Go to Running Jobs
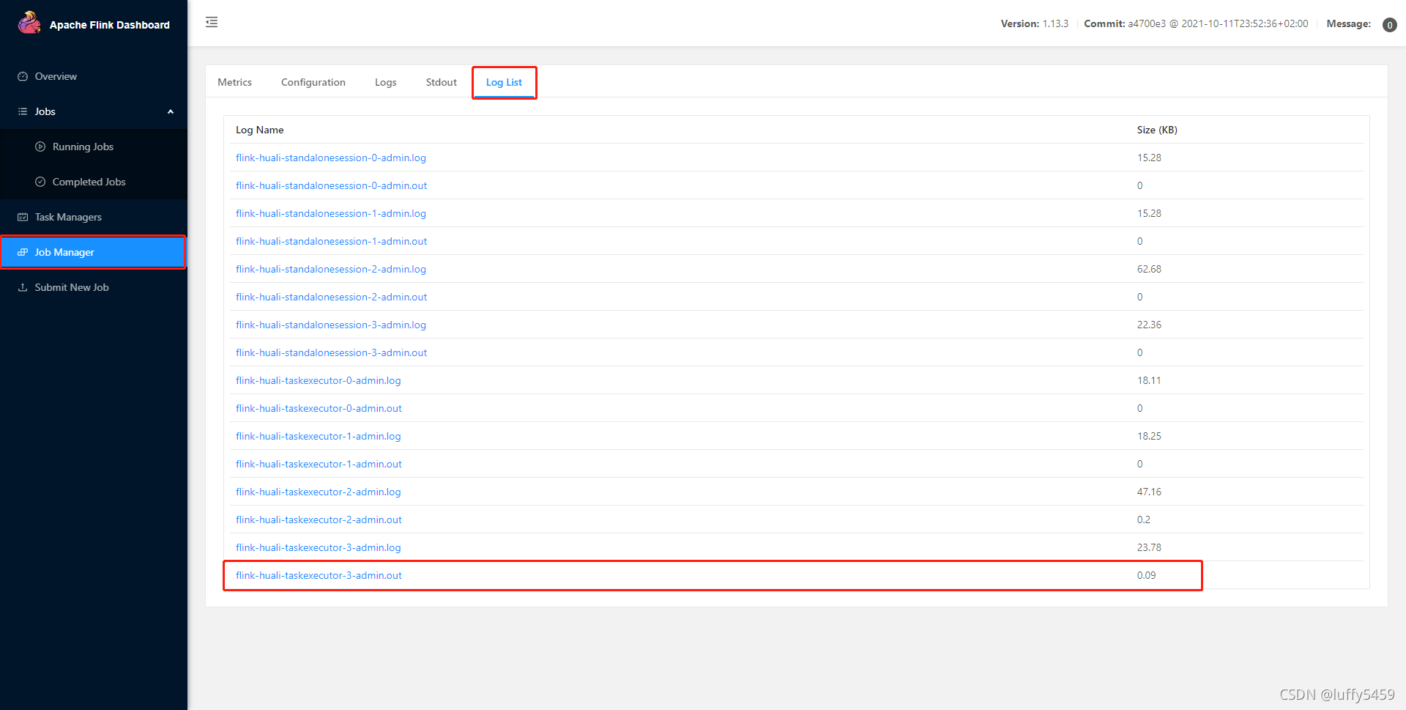Screen dimensions: 1406x710 [x=83, y=147]
